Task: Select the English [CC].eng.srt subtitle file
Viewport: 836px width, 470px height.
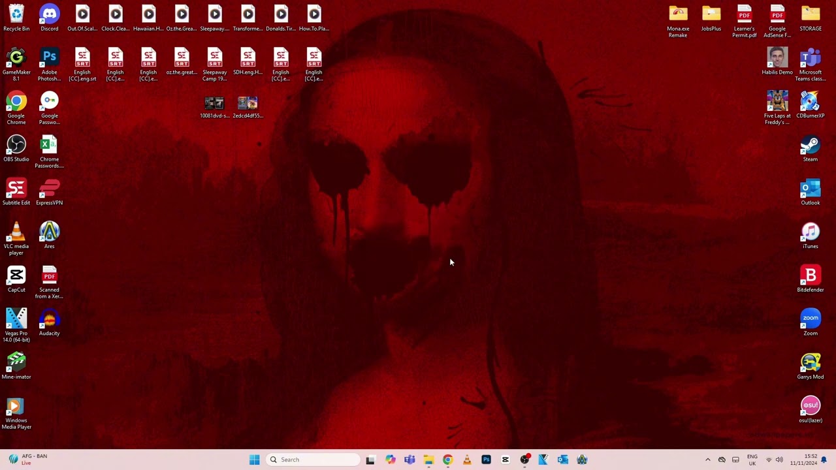Action: (82, 65)
